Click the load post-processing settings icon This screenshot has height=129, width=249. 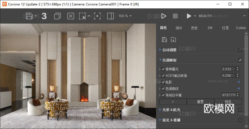point(173,40)
